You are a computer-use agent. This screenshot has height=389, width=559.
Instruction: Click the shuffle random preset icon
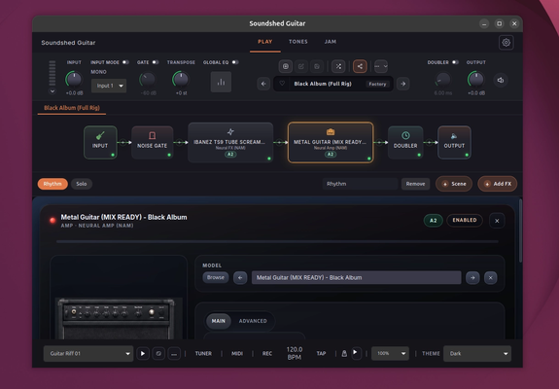tap(338, 66)
